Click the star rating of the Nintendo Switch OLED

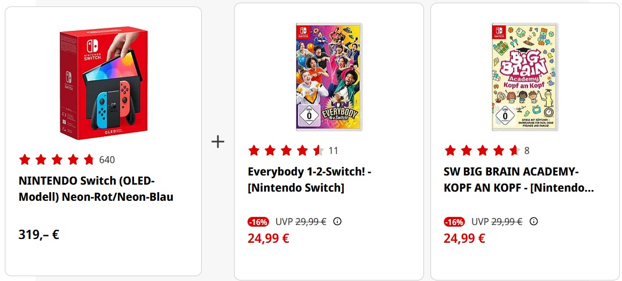pos(56,159)
